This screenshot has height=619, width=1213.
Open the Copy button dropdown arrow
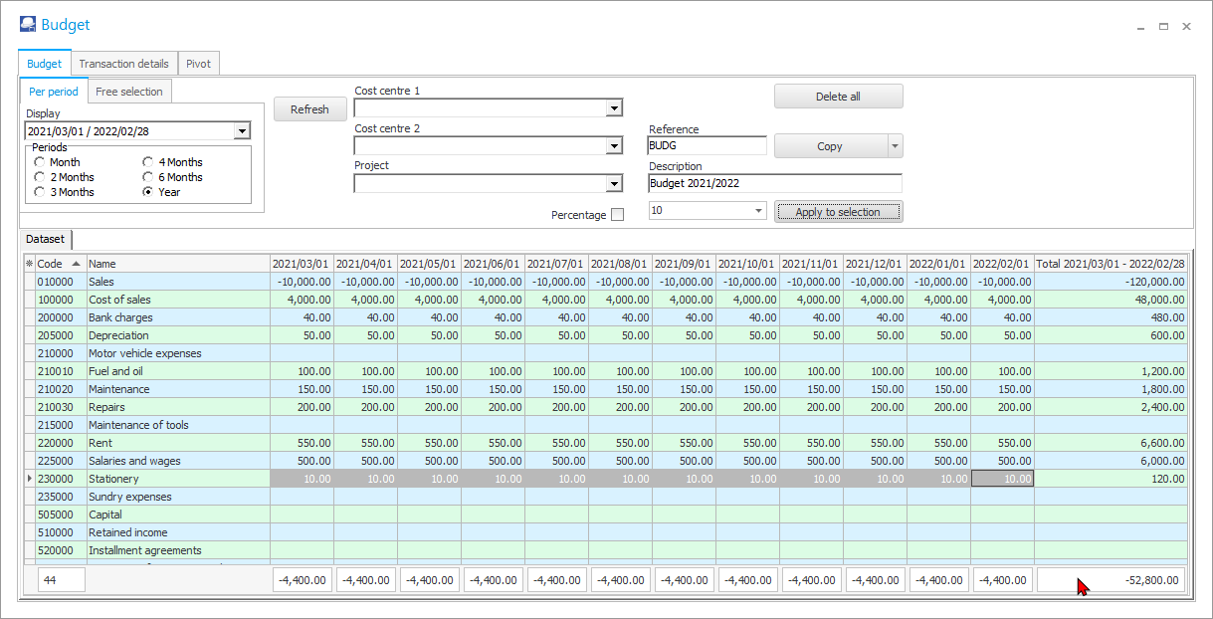(895, 146)
